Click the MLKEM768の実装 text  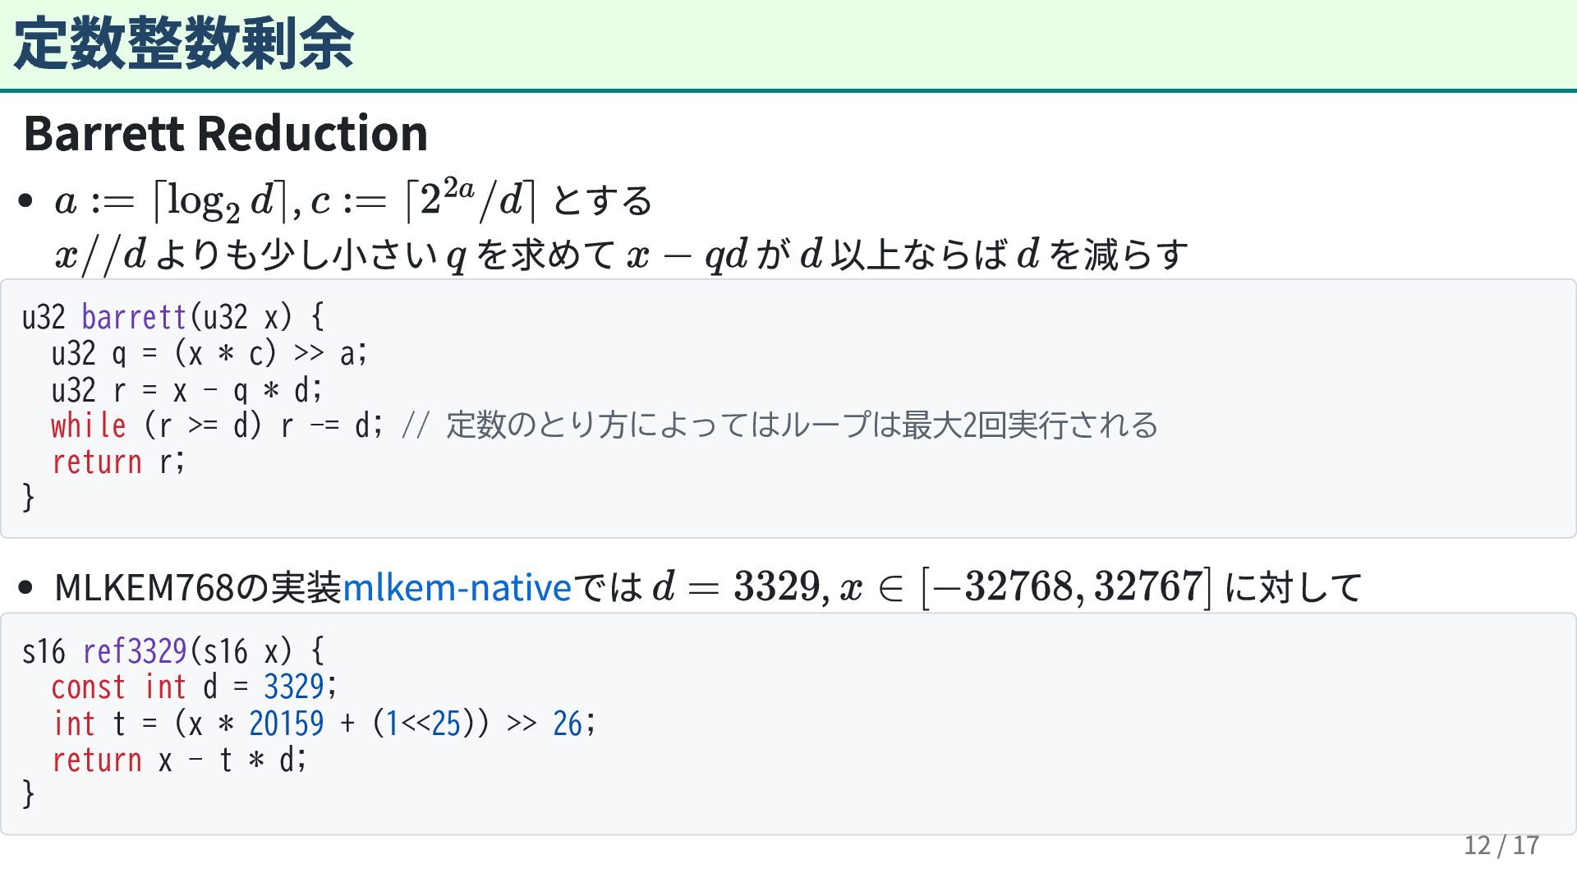click(x=197, y=587)
